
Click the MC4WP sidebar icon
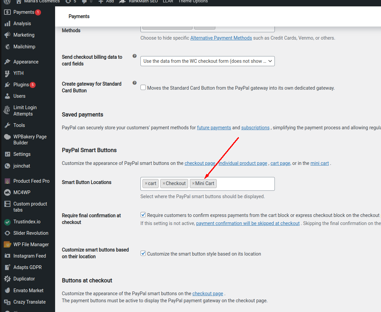click(7, 192)
